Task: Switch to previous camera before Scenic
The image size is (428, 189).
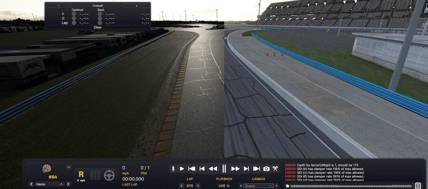Action: coord(241,186)
